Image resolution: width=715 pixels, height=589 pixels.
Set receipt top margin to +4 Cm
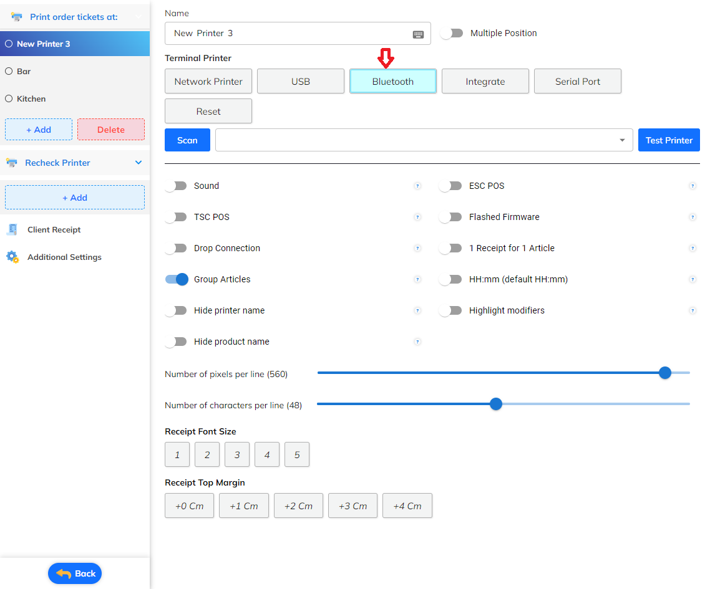(x=407, y=505)
